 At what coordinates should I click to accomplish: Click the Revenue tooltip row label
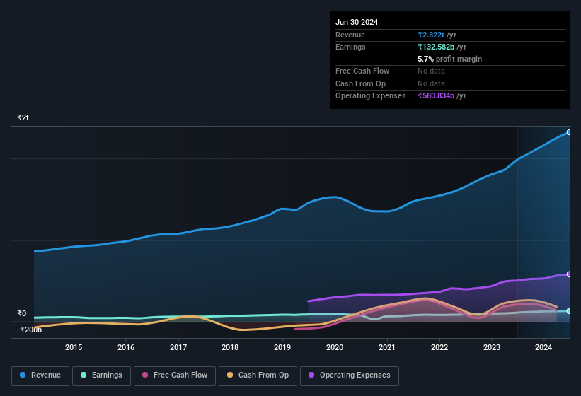[350, 35]
